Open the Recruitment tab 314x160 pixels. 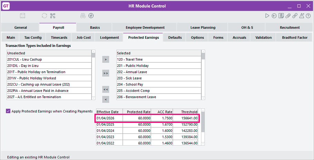pos(290,28)
